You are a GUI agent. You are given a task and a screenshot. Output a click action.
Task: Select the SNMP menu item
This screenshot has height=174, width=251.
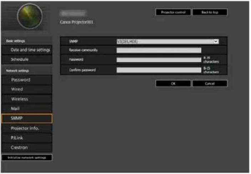click(27, 118)
